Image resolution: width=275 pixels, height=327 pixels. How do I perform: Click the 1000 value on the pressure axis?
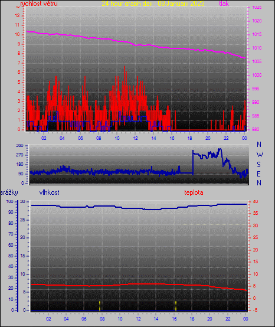tap(257, 75)
